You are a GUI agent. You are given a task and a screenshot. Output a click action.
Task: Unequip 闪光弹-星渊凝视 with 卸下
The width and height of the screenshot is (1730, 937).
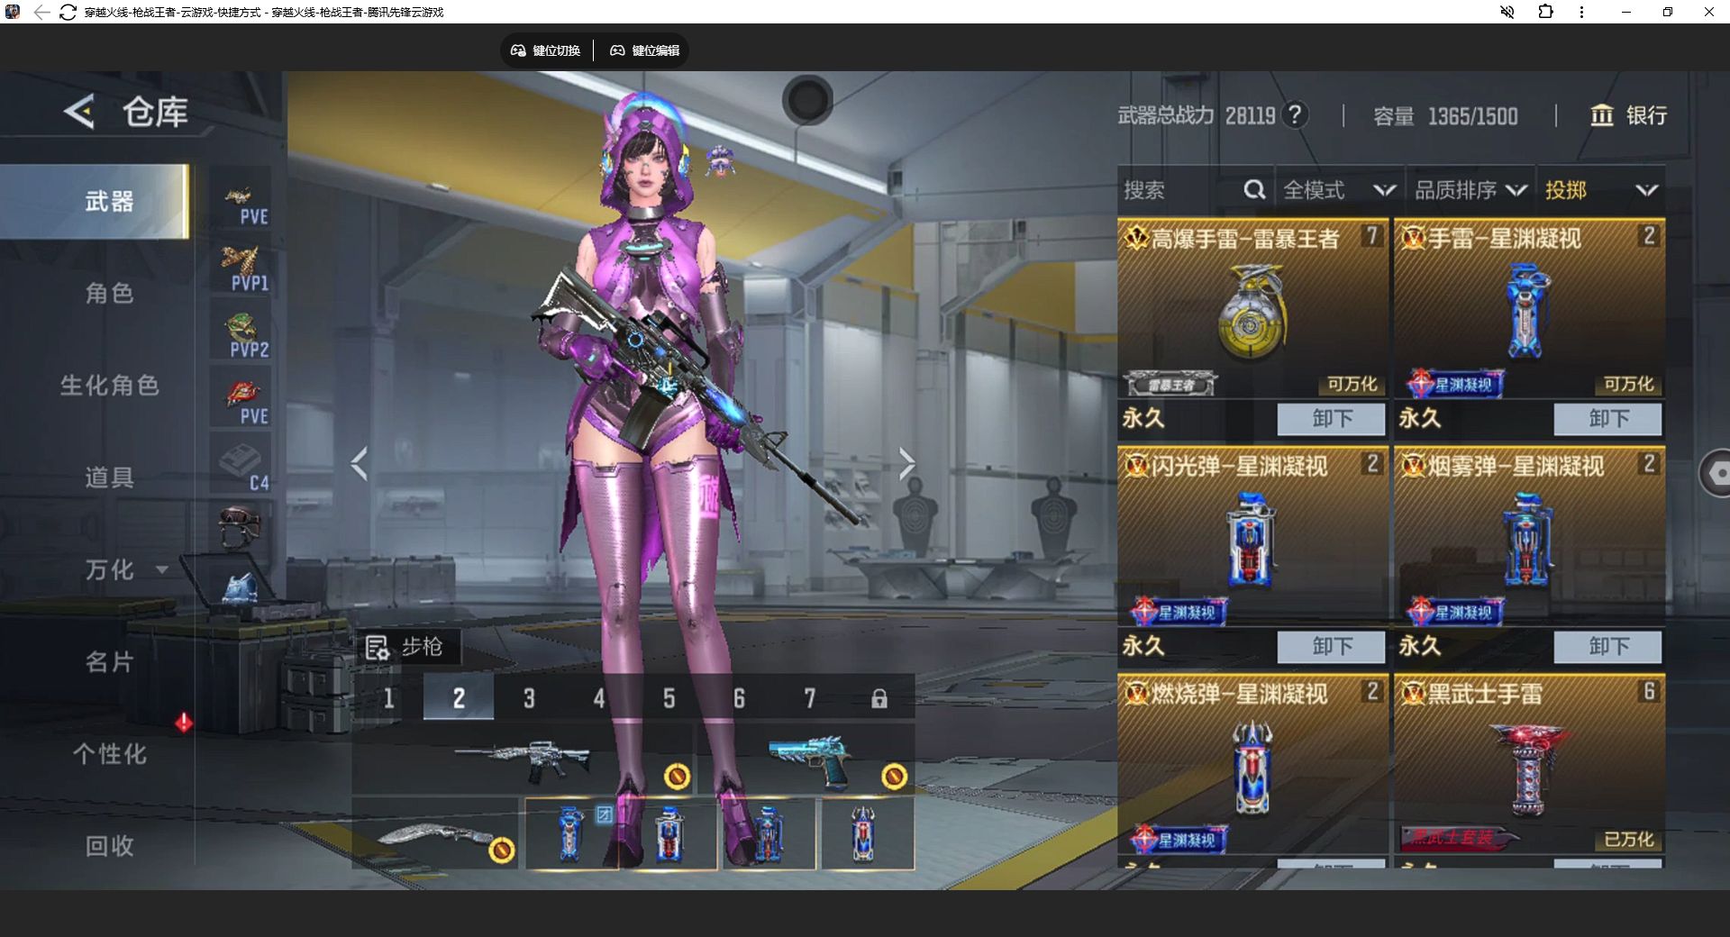(1332, 647)
